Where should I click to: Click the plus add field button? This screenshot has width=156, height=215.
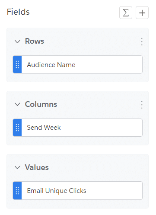[142, 13]
